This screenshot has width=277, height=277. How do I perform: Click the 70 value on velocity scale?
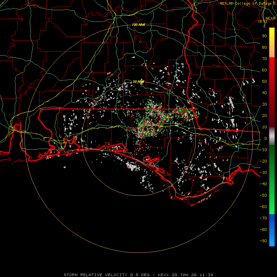[264, 59]
